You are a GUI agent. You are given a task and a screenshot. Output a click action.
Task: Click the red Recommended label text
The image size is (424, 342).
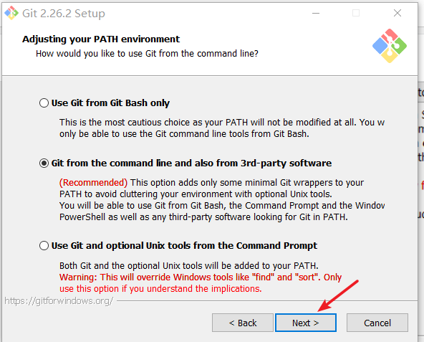click(93, 183)
